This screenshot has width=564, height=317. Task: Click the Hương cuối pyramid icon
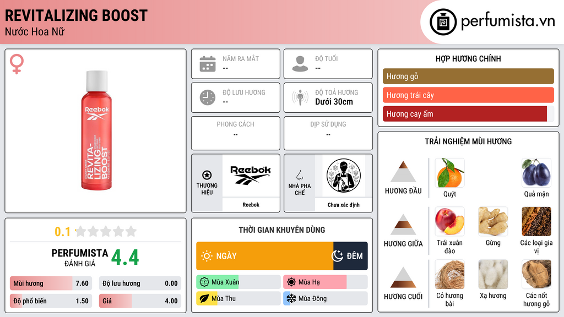tap(403, 277)
